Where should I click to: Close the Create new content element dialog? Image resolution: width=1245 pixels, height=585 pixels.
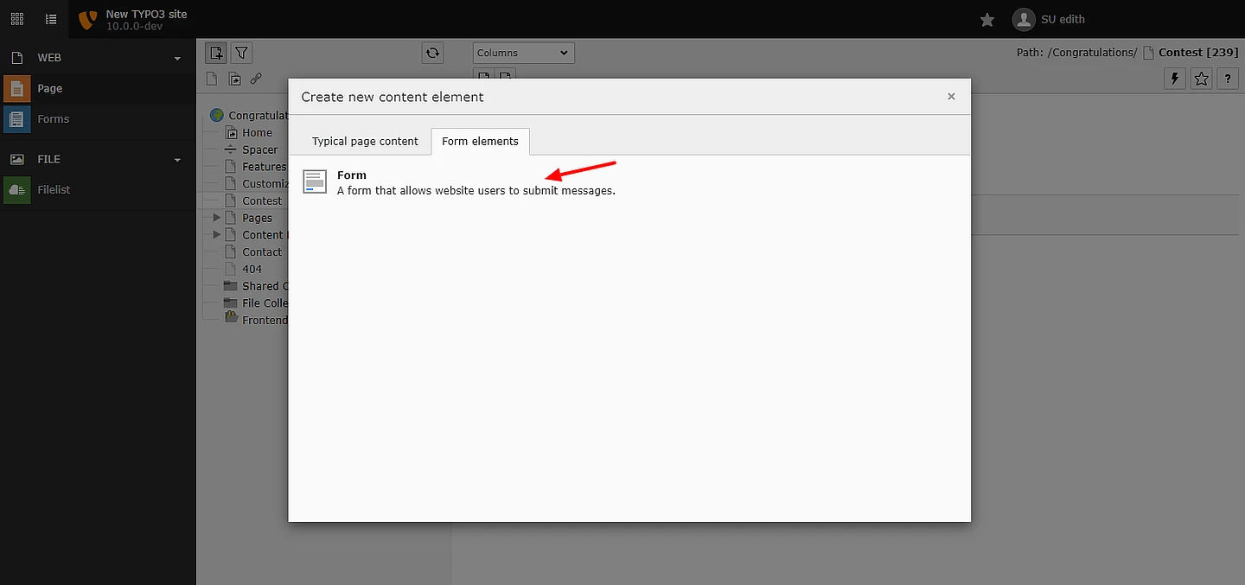click(951, 96)
